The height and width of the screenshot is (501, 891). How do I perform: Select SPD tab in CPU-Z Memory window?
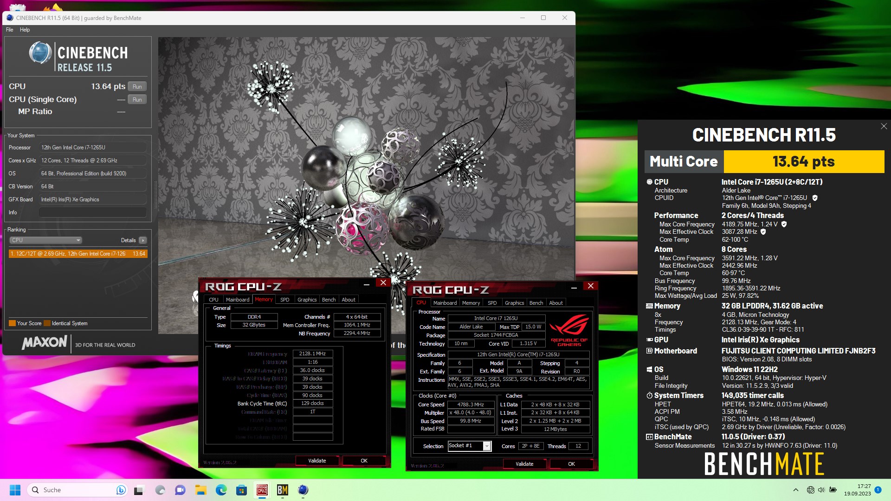pyautogui.click(x=285, y=300)
